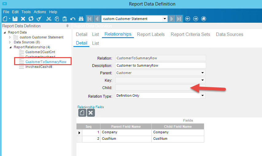Add a new relationship field
This screenshot has height=156, width=262.
(82, 113)
